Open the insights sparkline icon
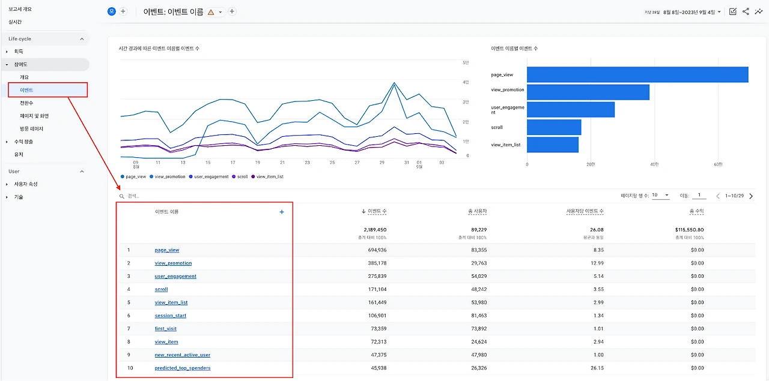The height and width of the screenshot is (381, 769). click(x=759, y=11)
